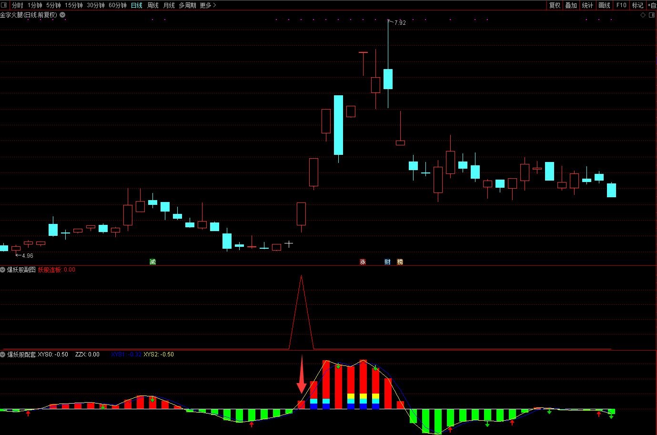Image resolution: width=657 pixels, height=435 pixels.
Task: Open the 更多 periods dropdown
Action: [208, 5]
